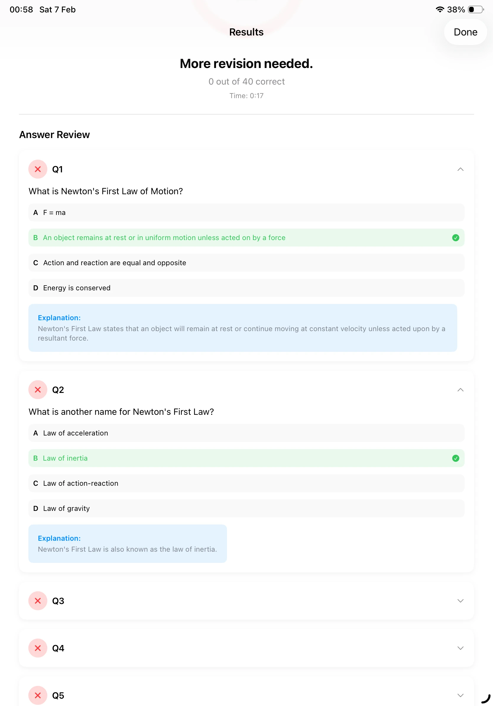Click the red incorrect icon beside Q1

[x=38, y=169]
